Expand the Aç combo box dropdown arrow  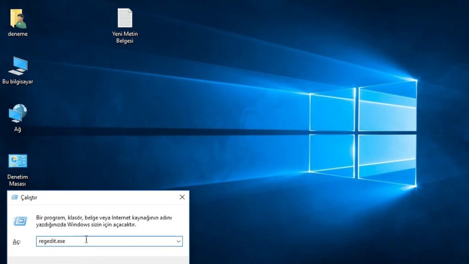point(178,241)
